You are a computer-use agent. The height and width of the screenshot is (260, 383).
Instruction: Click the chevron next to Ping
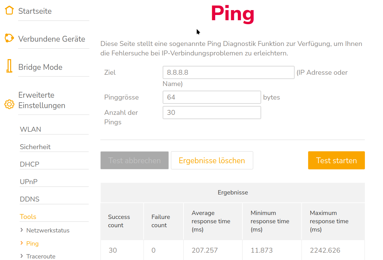click(x=21, y=243)
